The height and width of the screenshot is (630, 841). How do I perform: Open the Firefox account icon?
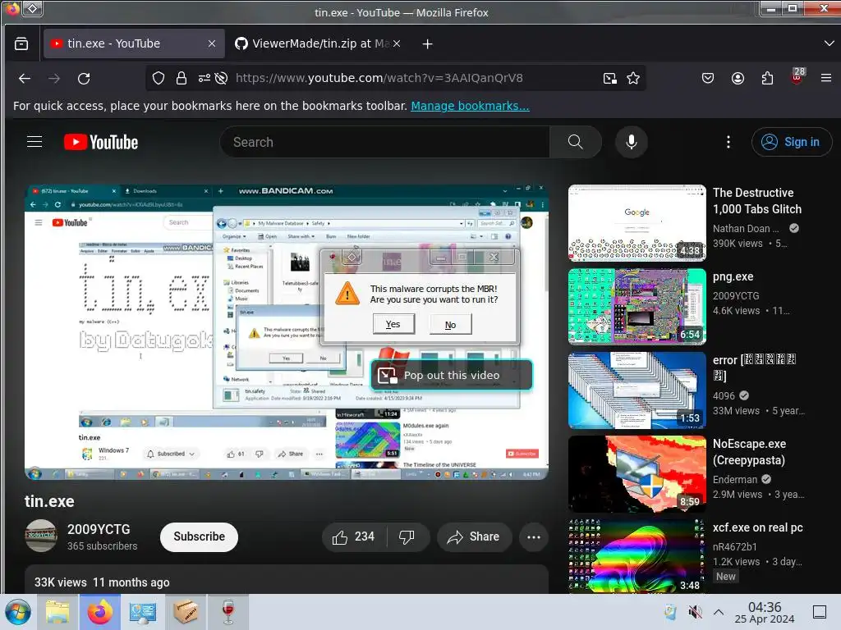(x=738, y=78)
